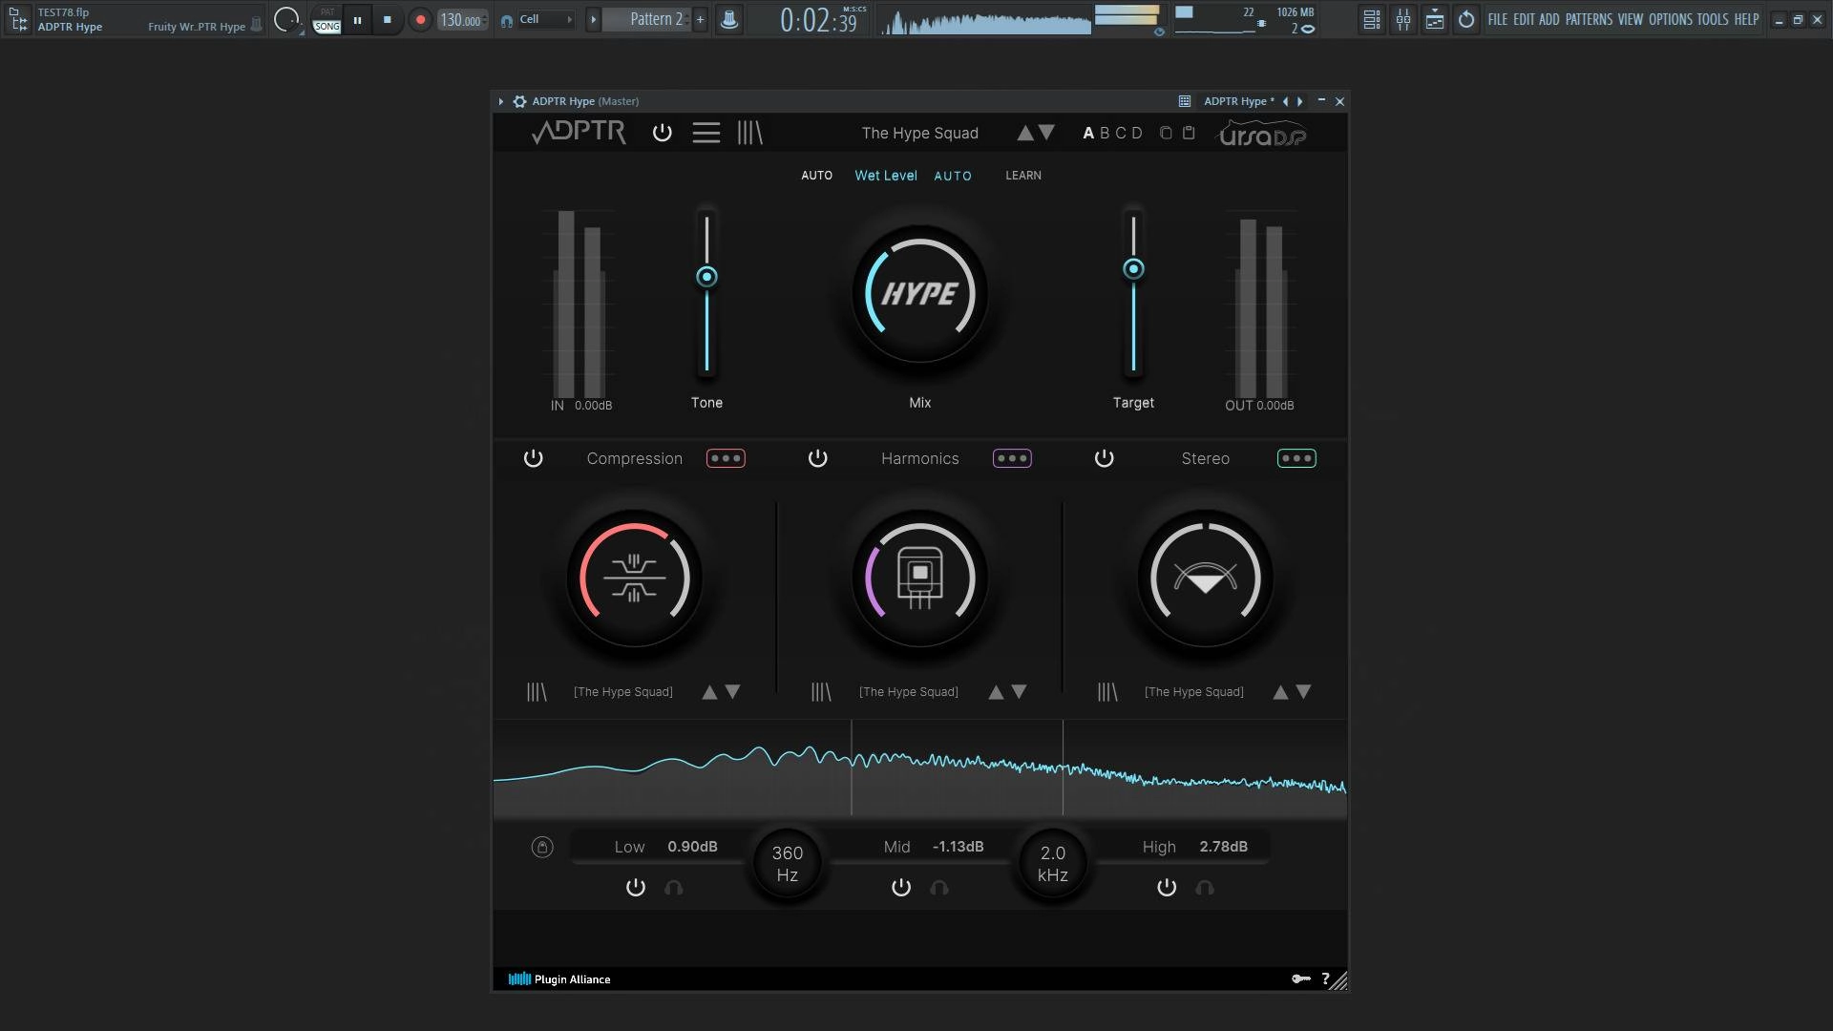Select next Stereo preset arrow

coord(1303,692)
